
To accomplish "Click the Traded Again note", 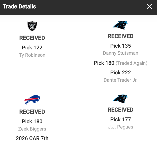I will coord(132,63).
